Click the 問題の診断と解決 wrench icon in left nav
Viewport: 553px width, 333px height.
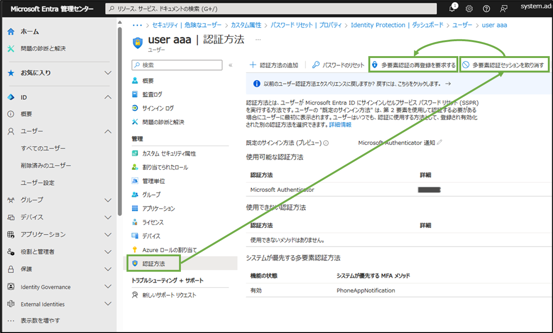(11, 49)
